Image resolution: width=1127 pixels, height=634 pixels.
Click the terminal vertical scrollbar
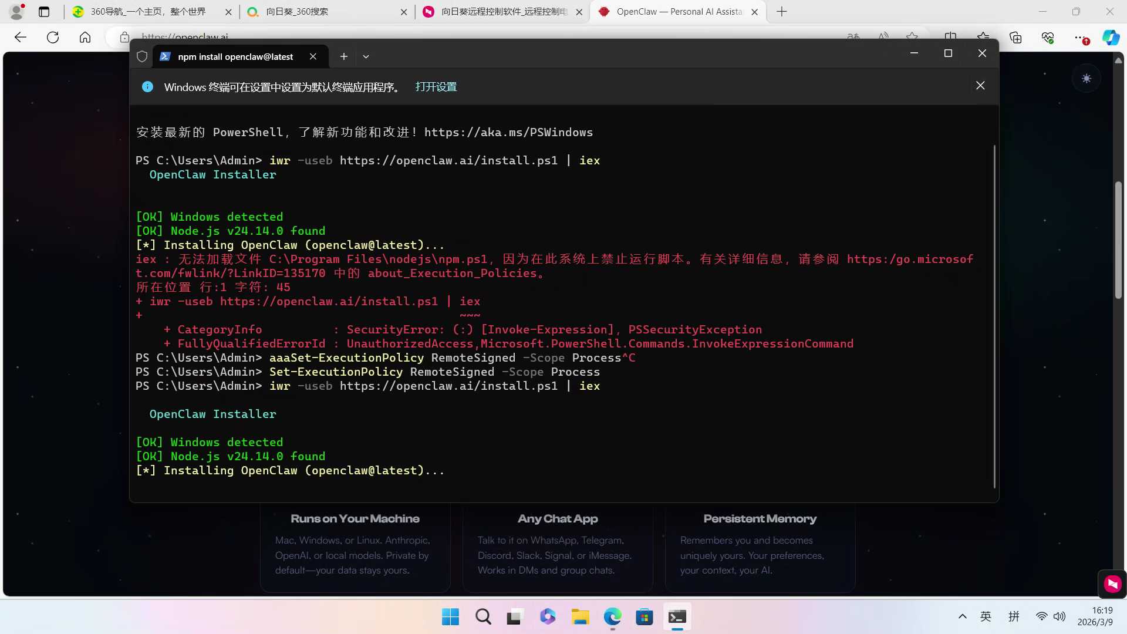click(994, 317)
